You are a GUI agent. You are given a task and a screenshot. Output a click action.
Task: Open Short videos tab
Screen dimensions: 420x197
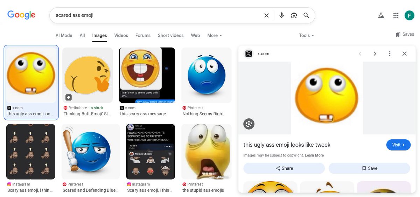pos(170,35)
